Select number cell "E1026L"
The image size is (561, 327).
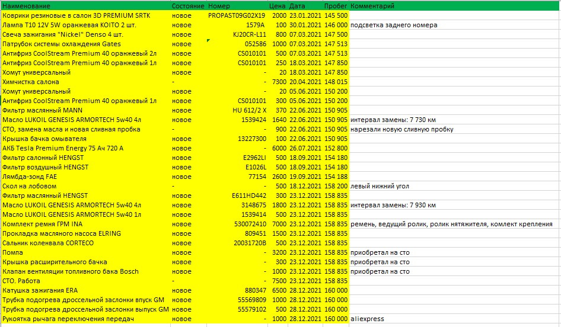[237, 167]
